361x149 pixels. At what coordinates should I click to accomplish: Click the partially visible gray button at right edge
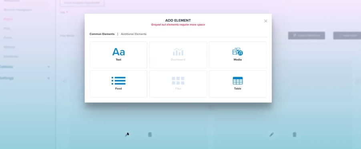tap(347, 35)
